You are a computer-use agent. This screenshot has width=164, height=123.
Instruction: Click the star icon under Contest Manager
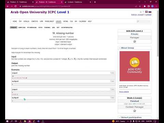pyautogui.click(x=135, y=111)
